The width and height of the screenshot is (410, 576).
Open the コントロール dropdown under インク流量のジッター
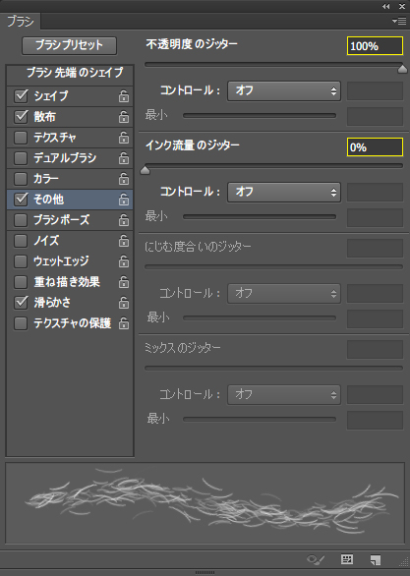click(x=284, y=192)
